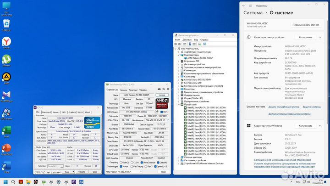Switch to the Memory tab in CPU-Z
The width and height of the screenshot is (330, 186).
click(56, 112)
